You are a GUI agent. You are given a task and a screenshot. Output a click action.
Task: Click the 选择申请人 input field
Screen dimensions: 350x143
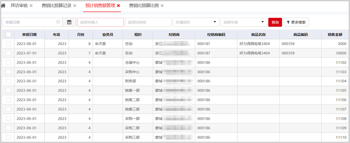click(x=100, y=22)
